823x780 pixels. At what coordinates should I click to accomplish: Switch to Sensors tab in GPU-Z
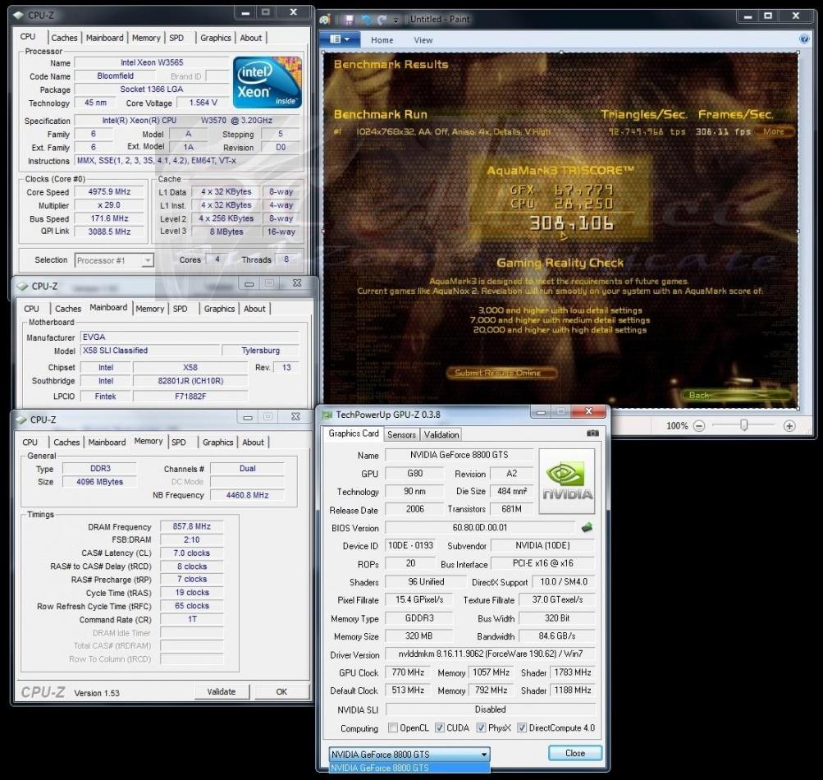[x=401, y=434]
